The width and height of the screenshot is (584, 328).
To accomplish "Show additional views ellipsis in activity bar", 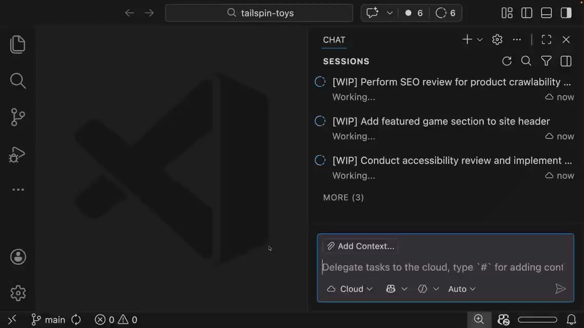I will pyautogui.click(x=18, y=190).
